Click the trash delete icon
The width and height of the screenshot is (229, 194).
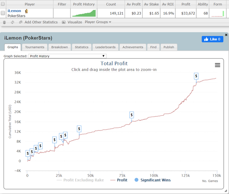coord(4,22)
